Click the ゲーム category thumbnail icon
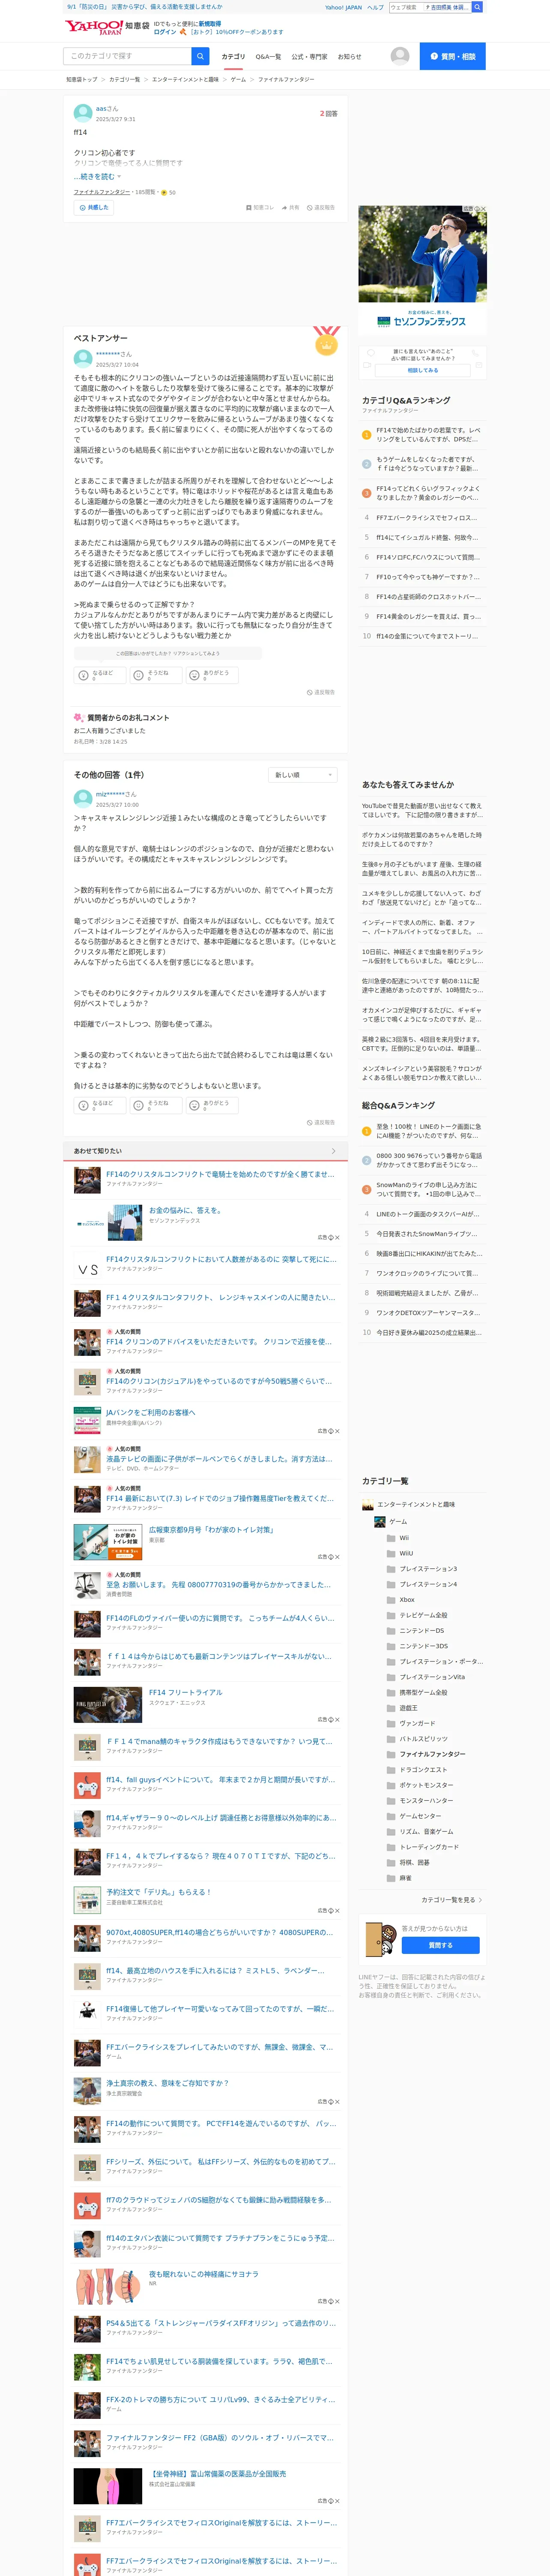Image resolution: width=550 pixels, height=2576 pixels. (x=380, y=1522)
